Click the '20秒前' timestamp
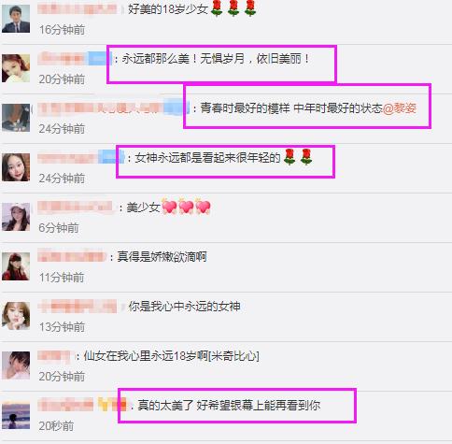The height and width of the screenshot is (444, 452). (56, 426)
